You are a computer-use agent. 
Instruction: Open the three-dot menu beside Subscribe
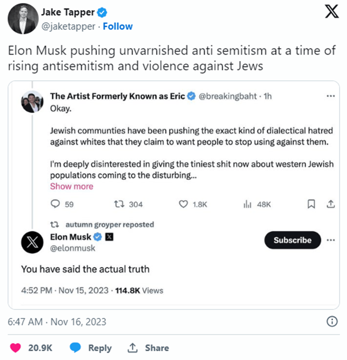click(x=330, y=240)
